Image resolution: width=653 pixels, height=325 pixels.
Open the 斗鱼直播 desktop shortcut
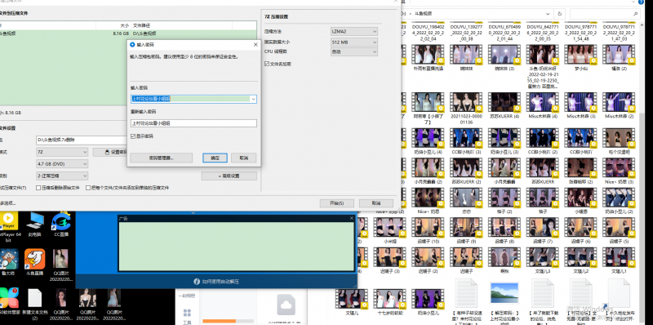pyautogui.click(x=34, y=260)
